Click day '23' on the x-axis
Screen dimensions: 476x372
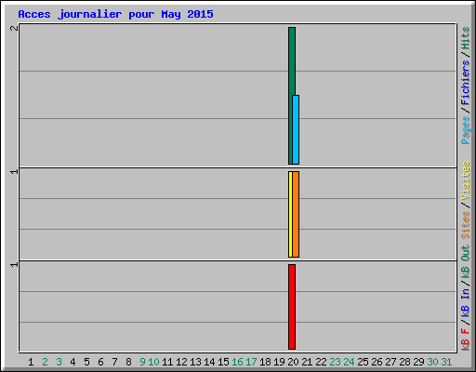tap(335, 362)
